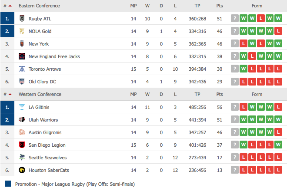Screen dimensions: 287x191
Task: Click the Seattle Seawolves logo icon
Action: [x=22, y=157]
